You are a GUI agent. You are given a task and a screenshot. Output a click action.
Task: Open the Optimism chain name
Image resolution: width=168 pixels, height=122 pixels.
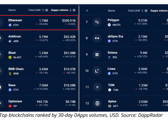(x=15, y=101)
